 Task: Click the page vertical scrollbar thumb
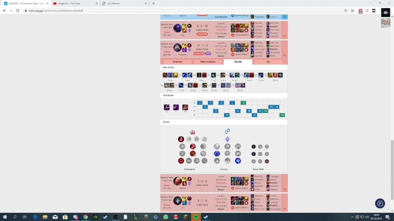coord(392,170)
